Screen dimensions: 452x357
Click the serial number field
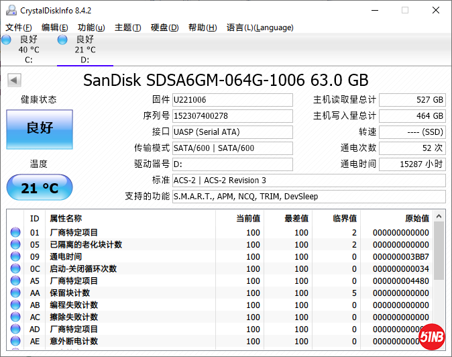[x=232, y=116]
